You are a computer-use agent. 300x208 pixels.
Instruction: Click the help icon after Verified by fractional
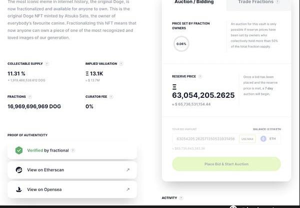pos(73,150)
